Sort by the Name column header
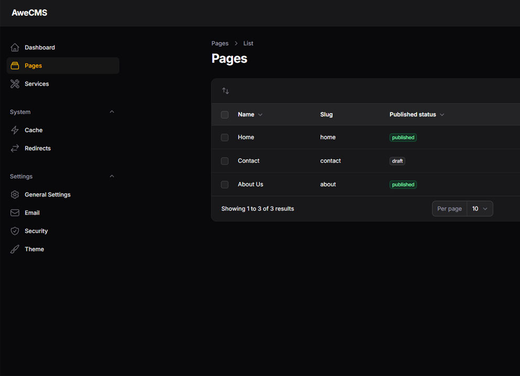The image size is (520, 376). coord(250,114)
